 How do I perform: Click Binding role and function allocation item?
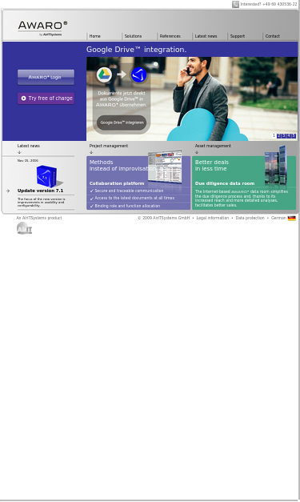point(127,207)
